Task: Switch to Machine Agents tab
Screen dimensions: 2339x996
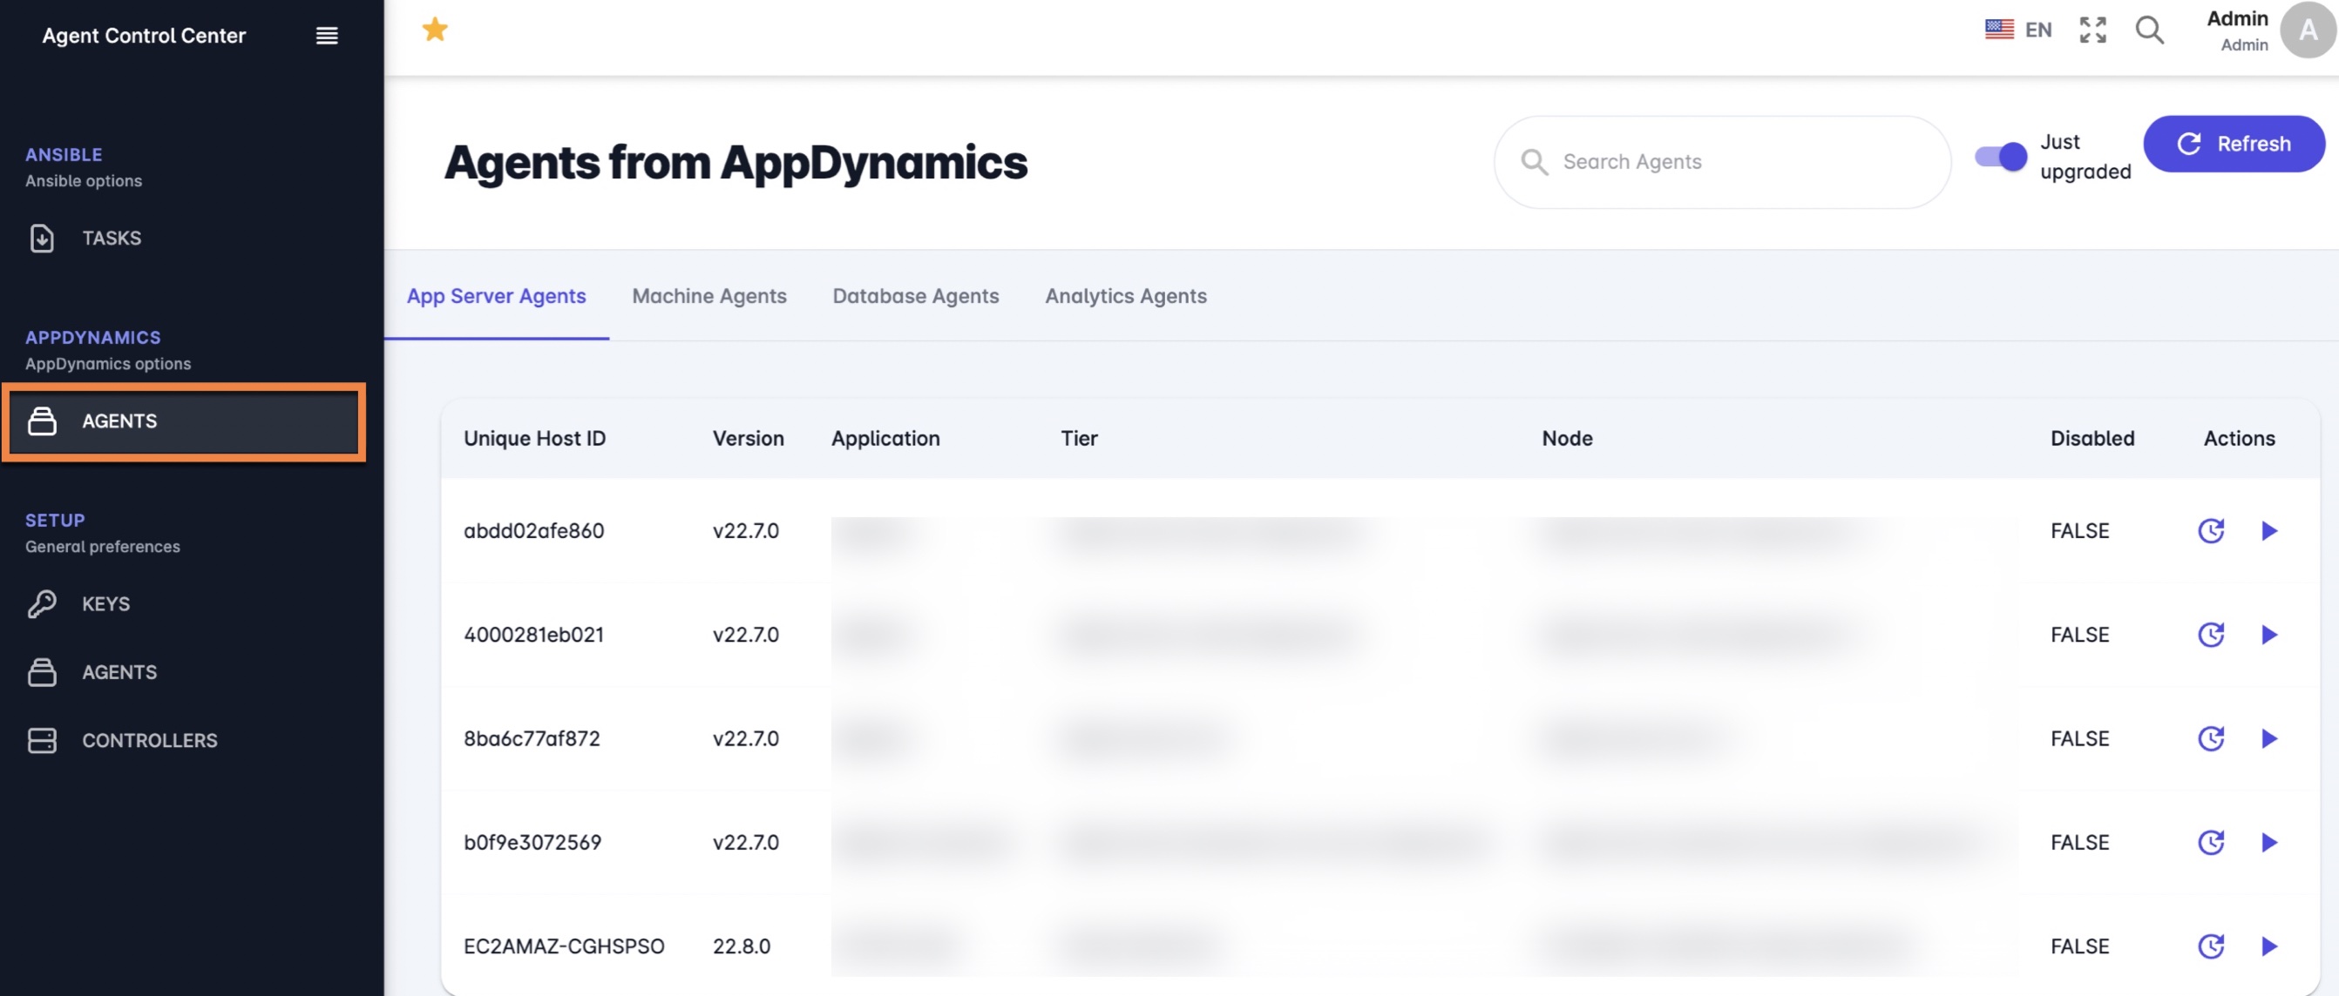Action: click(709, 296)
